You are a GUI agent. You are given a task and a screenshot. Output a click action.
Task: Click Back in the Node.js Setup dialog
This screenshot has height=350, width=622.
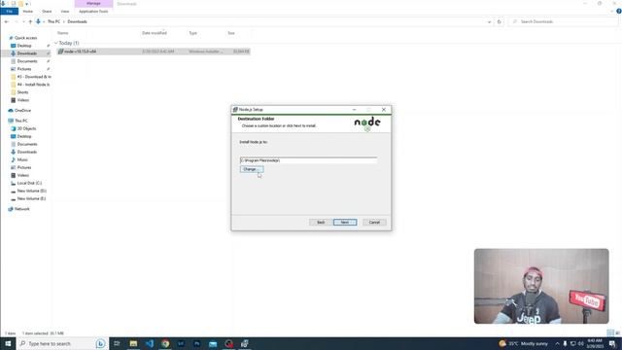click(321, 223)
